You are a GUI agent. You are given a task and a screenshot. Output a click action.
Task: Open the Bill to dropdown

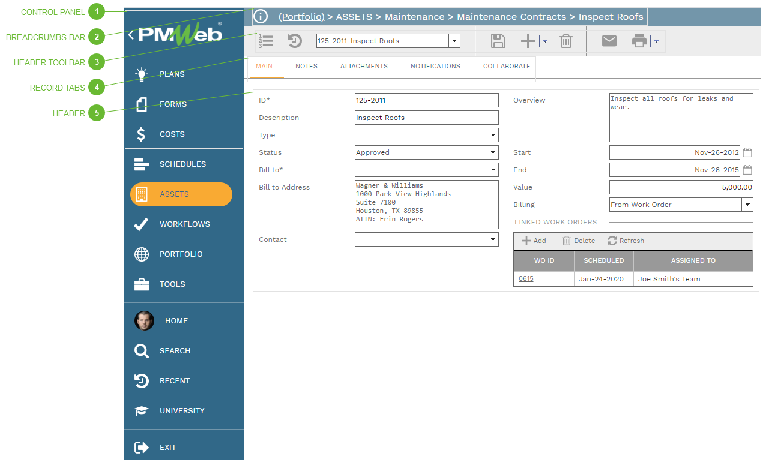click(x=492, y=170)
